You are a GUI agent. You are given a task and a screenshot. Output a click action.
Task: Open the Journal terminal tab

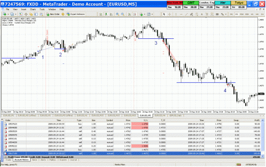click(x=74, y=160)
